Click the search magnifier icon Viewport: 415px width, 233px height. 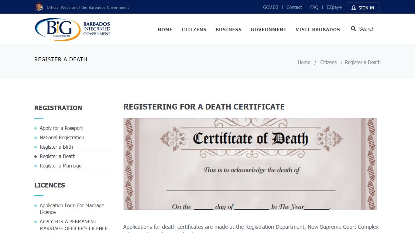click(353, 29)
